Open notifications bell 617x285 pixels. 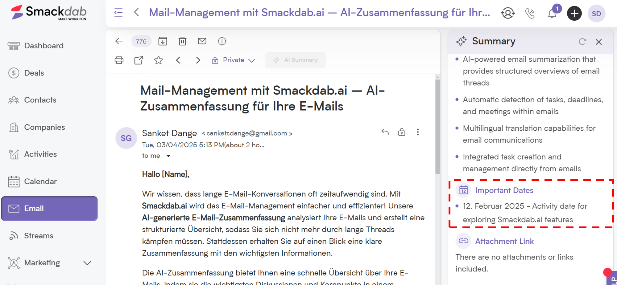point(552,14)
